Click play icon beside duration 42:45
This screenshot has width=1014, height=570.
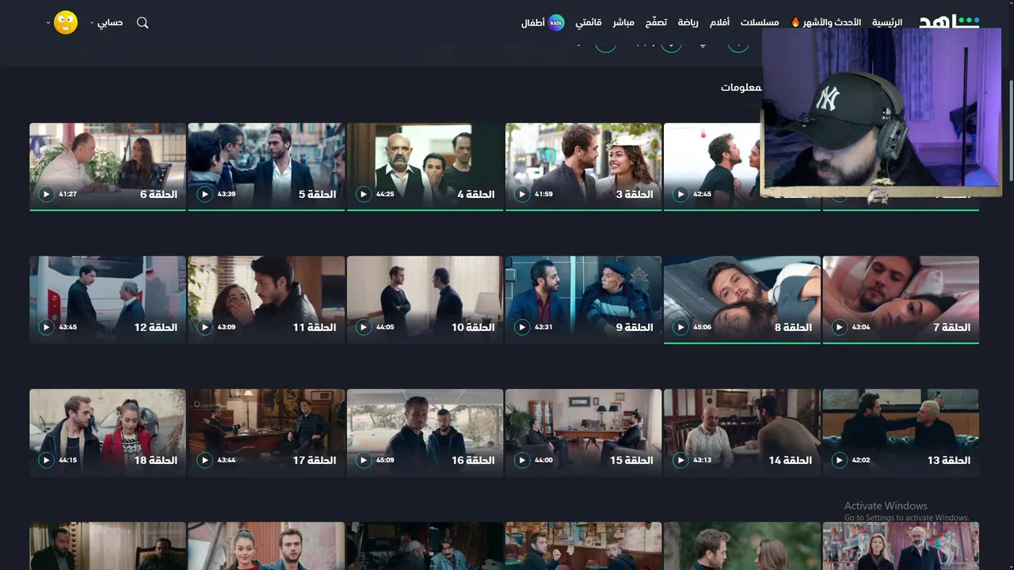point(680,194)
